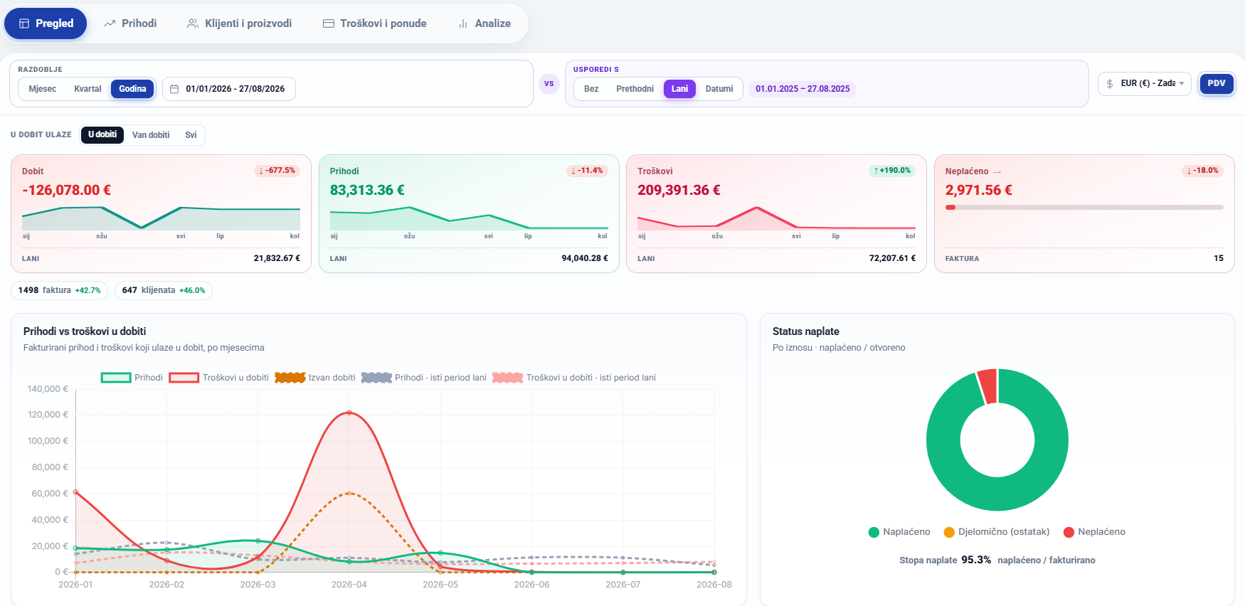Click the Troškovi i ponude card icon

click(x=329, y=23)
